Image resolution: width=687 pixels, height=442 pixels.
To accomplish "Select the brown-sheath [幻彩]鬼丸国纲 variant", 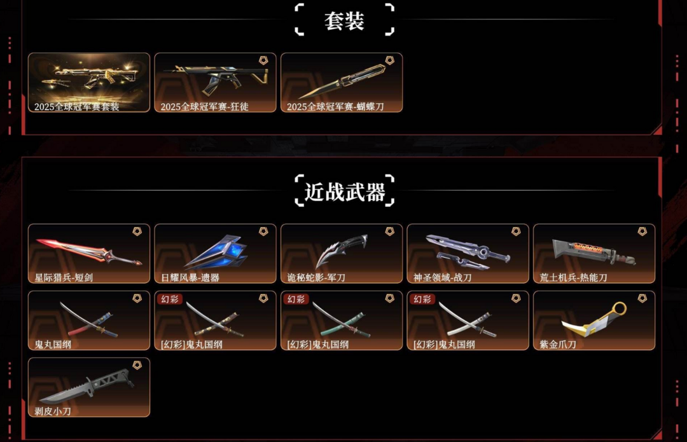I will [x=215, y=321].
